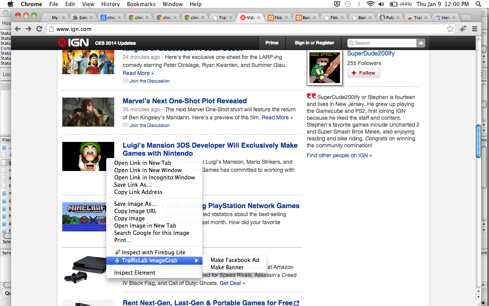This screenshot has height=306, width=489.
Task: Click the Wi-Fi status icon
Action: click(x=370, y=4)
